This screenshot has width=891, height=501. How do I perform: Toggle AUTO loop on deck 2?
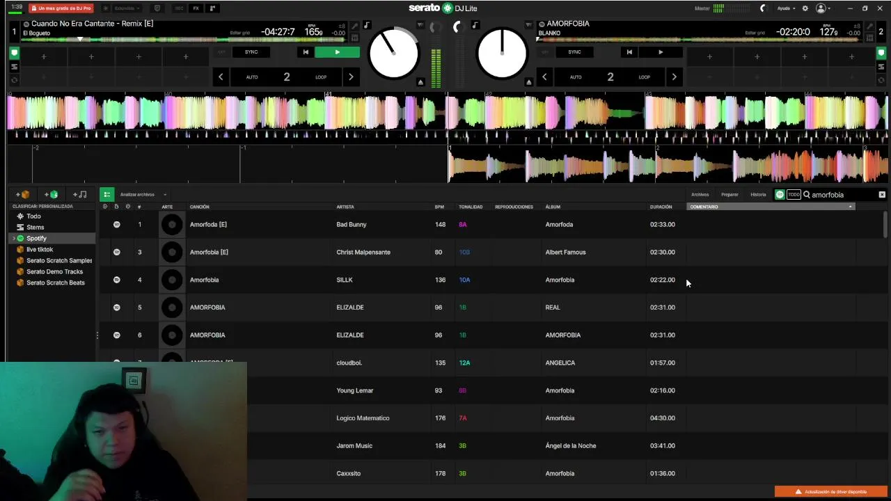coord(576,77)
